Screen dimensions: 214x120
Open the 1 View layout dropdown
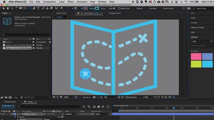pyautogui.click(x=148, y=97)
